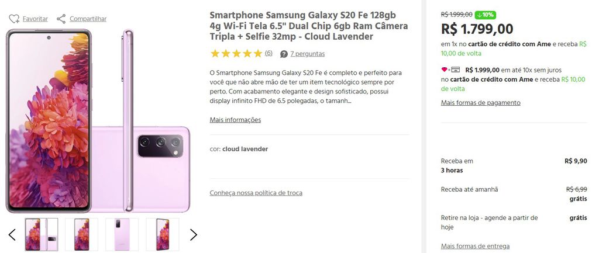Select second thumbnail showing phone front

pos(81,234)
